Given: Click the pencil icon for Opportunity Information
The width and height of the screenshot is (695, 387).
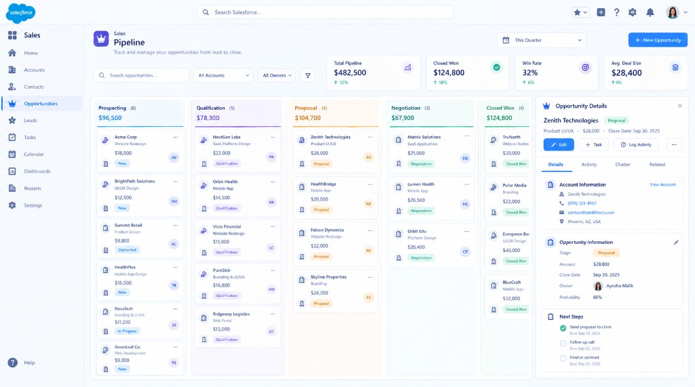Looking at the screenshot, I should click(x=676, y=242).
